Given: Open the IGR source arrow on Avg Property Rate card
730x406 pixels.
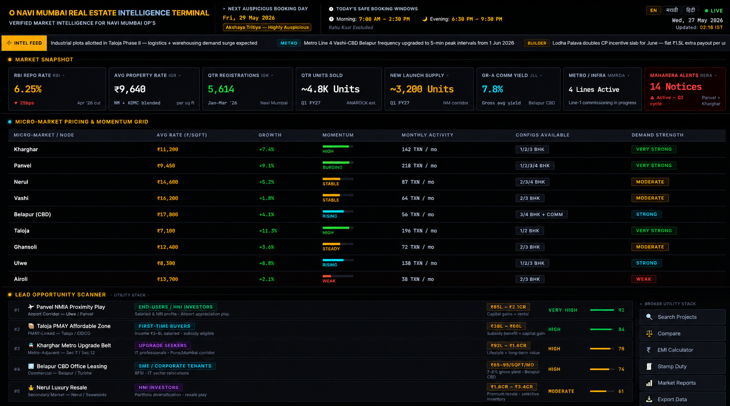Looking at the screenshot, I should coord(180,75).
